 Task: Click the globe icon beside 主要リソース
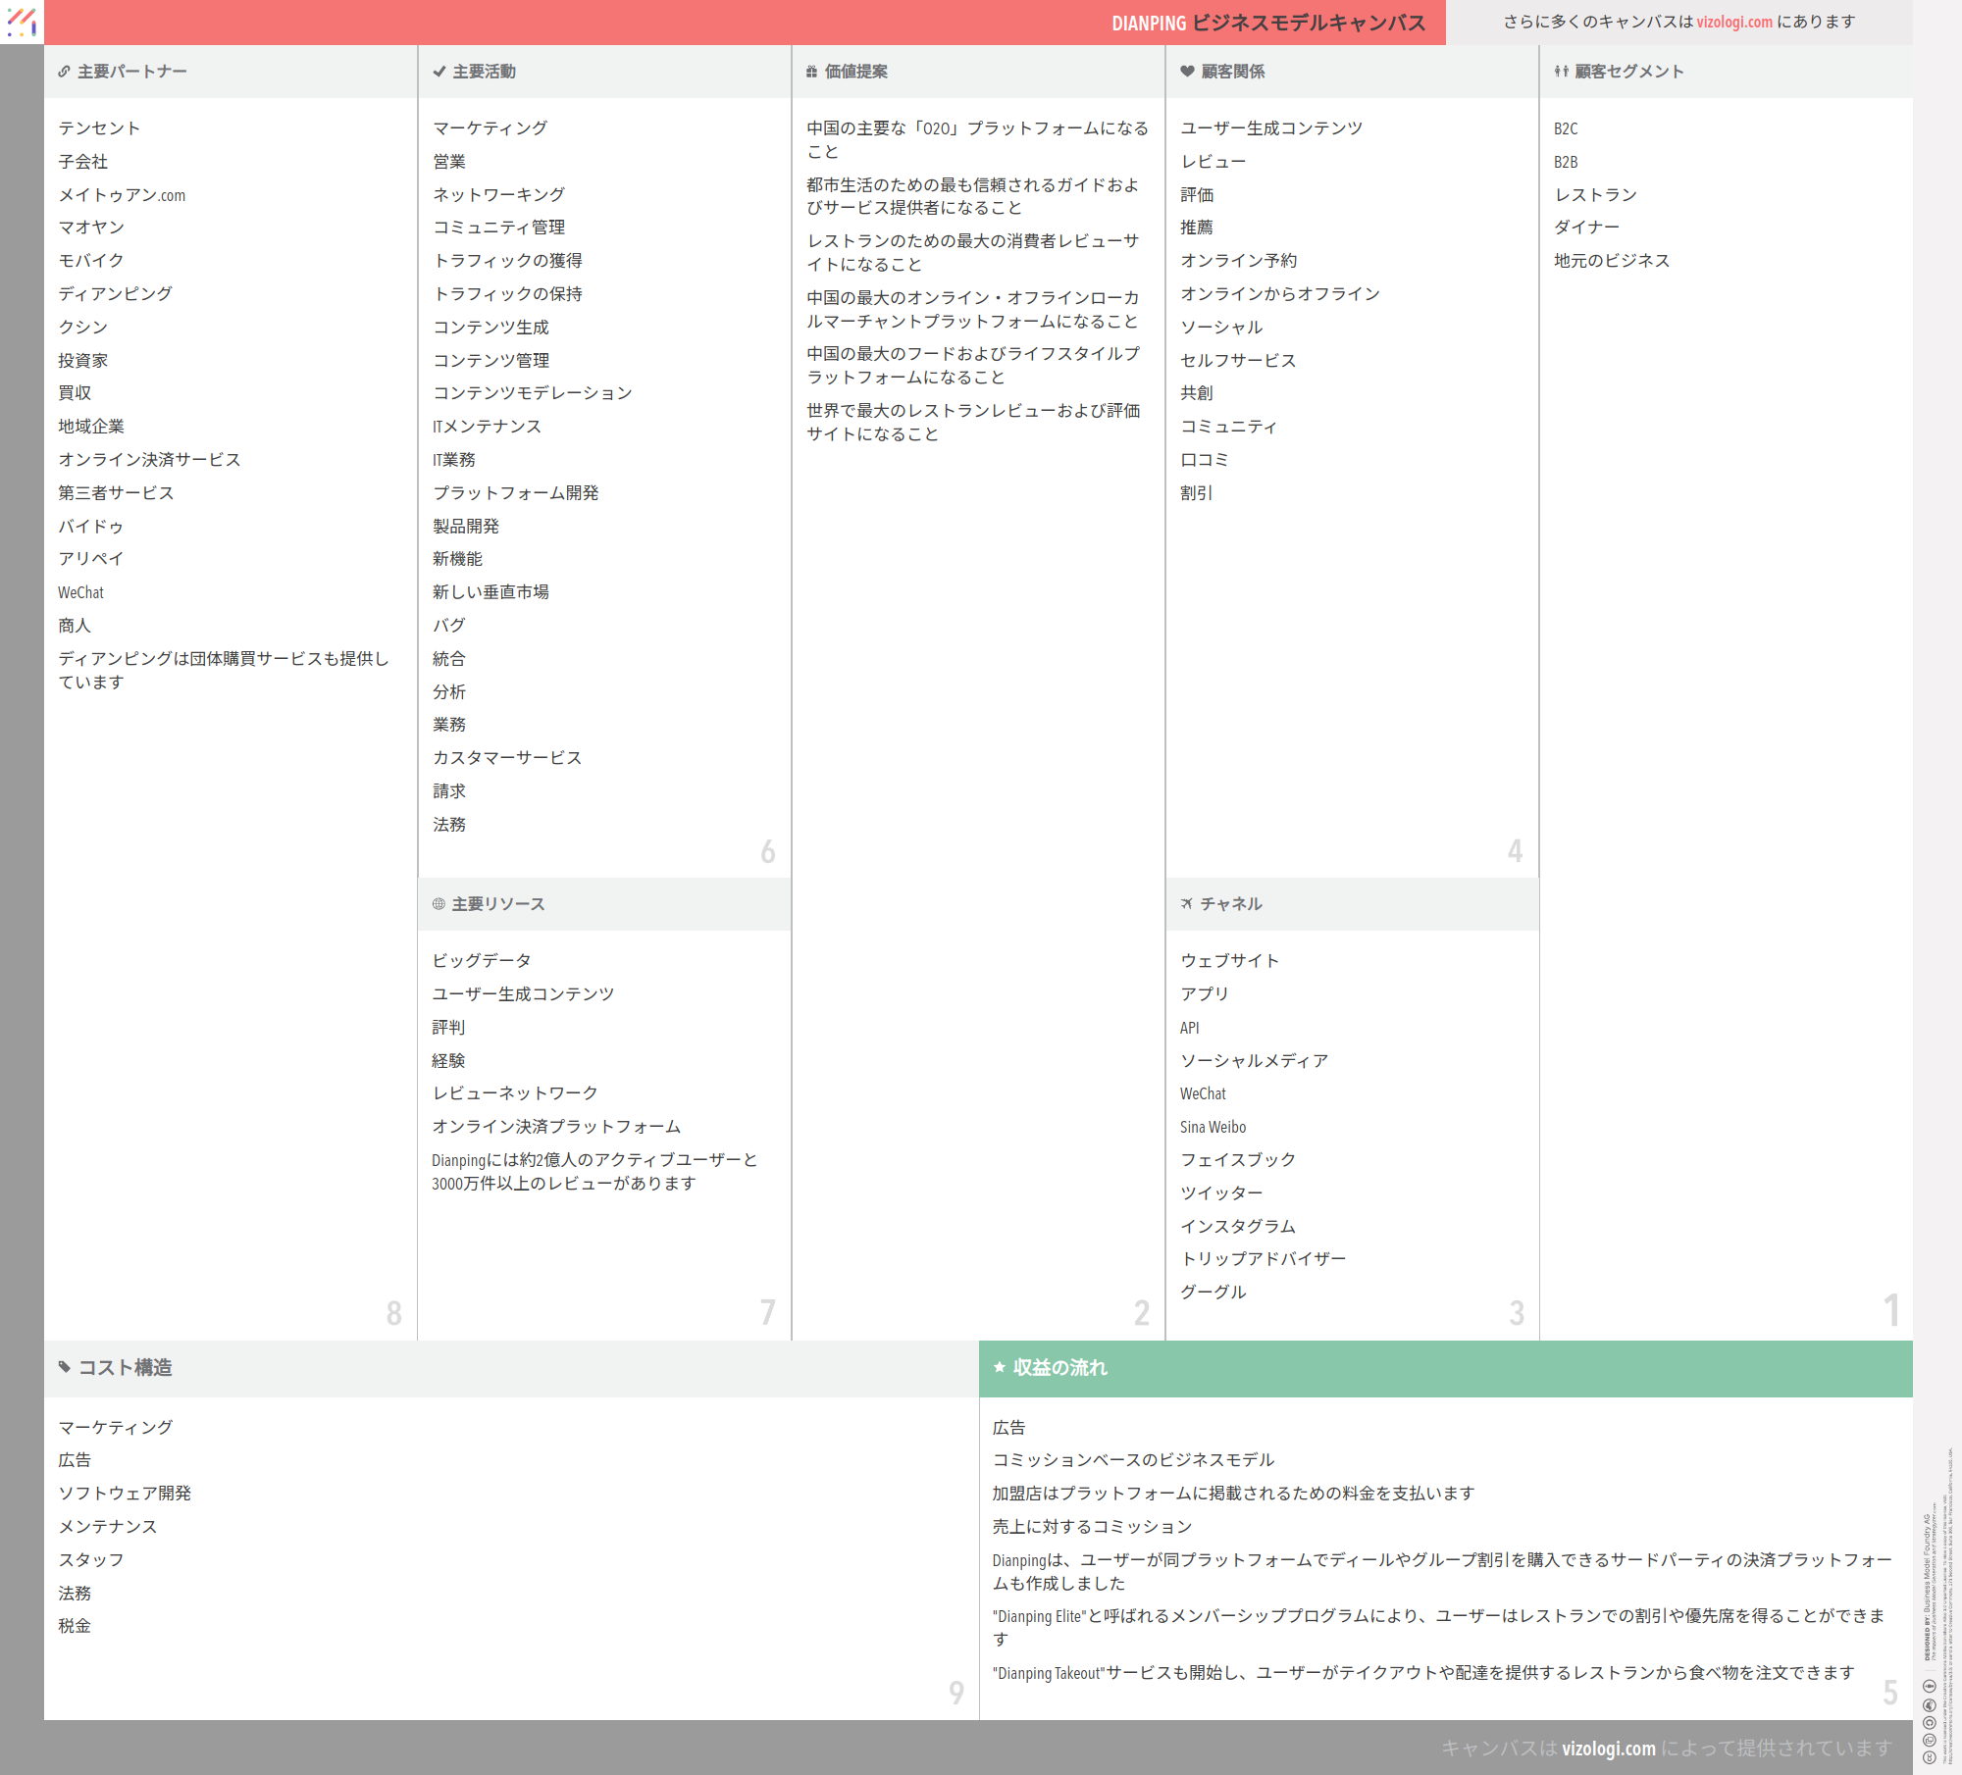(x=439, y=904)
